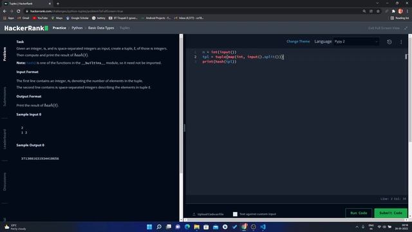Click the print(hash(tpl)) code line
The width and height of the screenshot is (412, 232).
coord(220,62)
